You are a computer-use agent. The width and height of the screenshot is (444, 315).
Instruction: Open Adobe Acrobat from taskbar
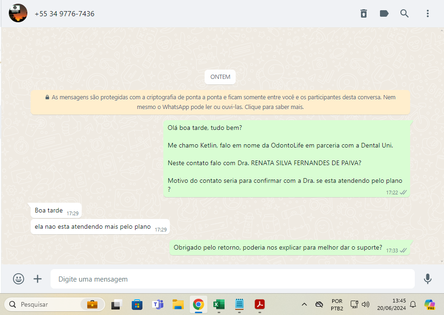pyautogui.click(x=260, y=304)
